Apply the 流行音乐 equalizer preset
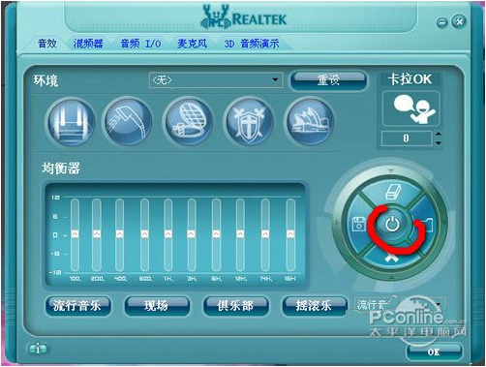 [x=77, y=305]
